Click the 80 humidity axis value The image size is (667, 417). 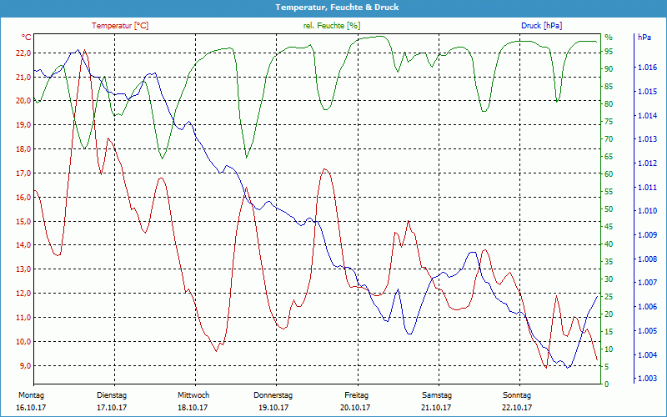click(609, 103)
